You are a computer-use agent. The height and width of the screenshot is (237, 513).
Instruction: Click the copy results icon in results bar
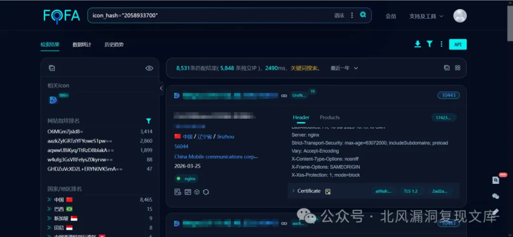coord(447,68)
